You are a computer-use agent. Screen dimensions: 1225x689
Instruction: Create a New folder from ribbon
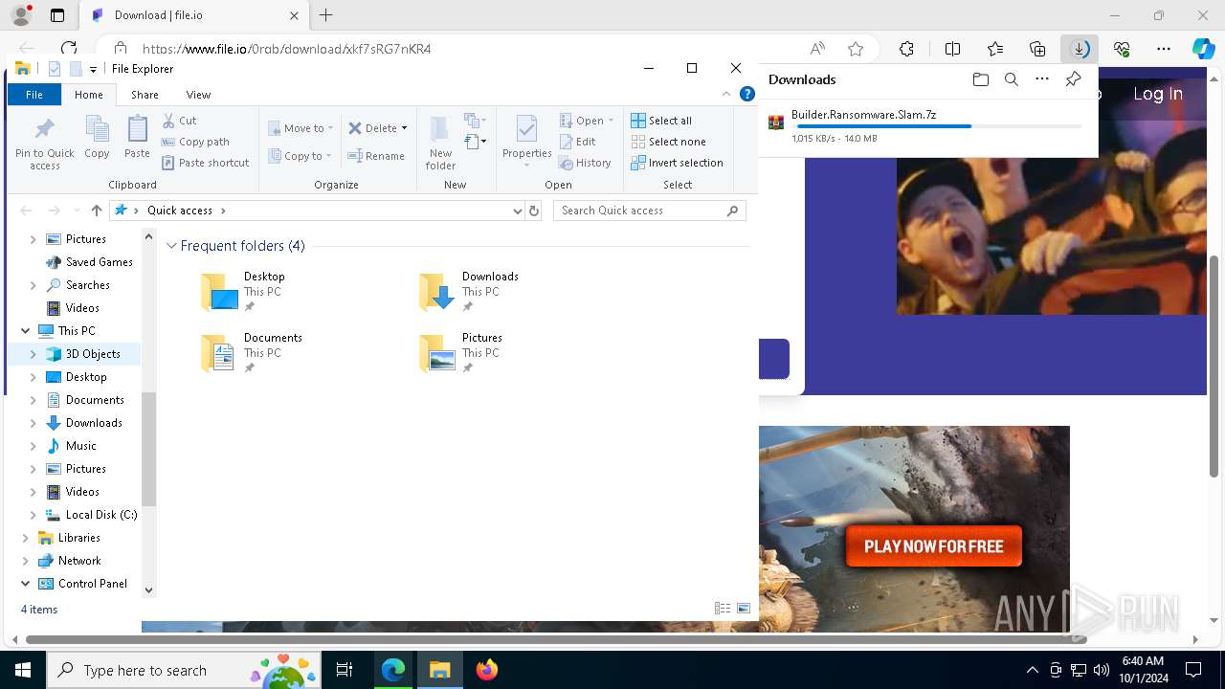click(440, 144)
